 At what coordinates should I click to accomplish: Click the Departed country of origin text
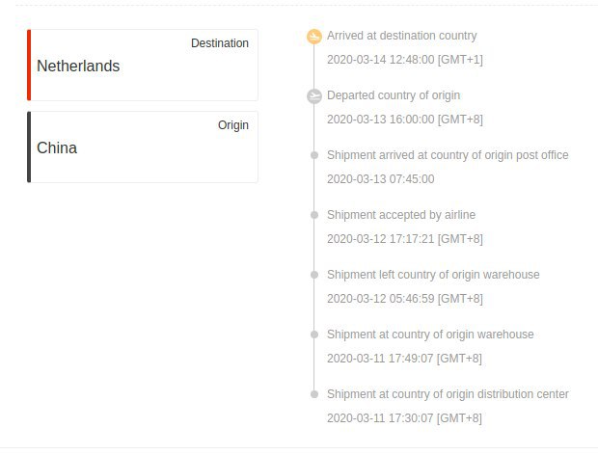coord(394,95)
